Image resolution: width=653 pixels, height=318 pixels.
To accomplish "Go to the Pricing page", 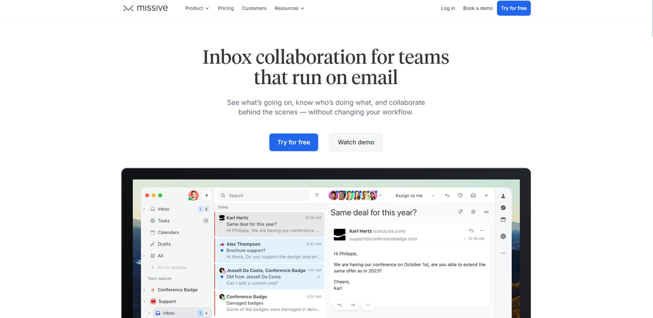I will (x=225, y=8).
